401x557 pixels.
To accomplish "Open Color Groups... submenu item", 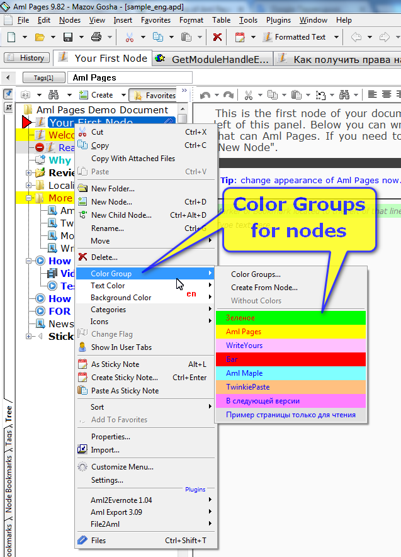I will [291, 274].
